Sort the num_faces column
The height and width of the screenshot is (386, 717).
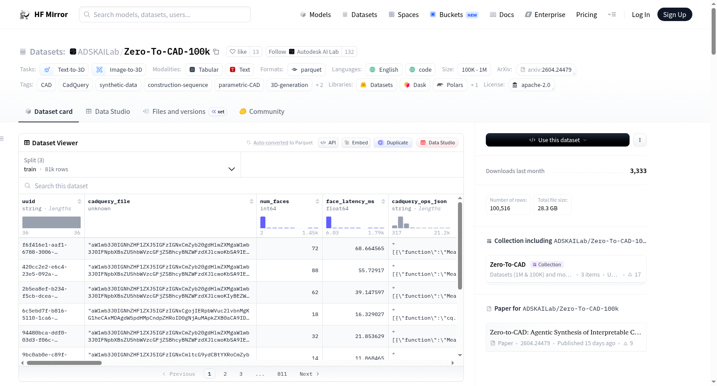[x=317, y=201]
